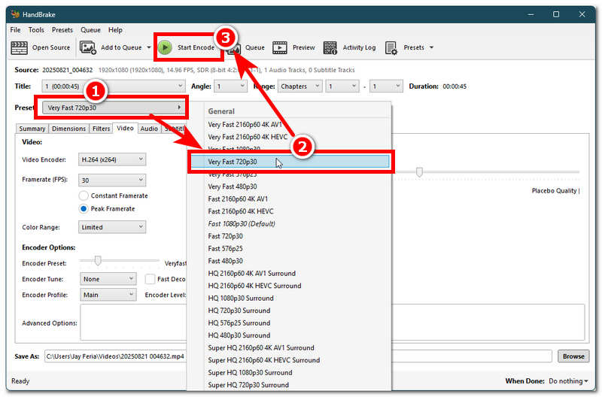The image size is (602, 397).
Task: Expand the Add to Queue dropdown arrow
Action: 149,47
